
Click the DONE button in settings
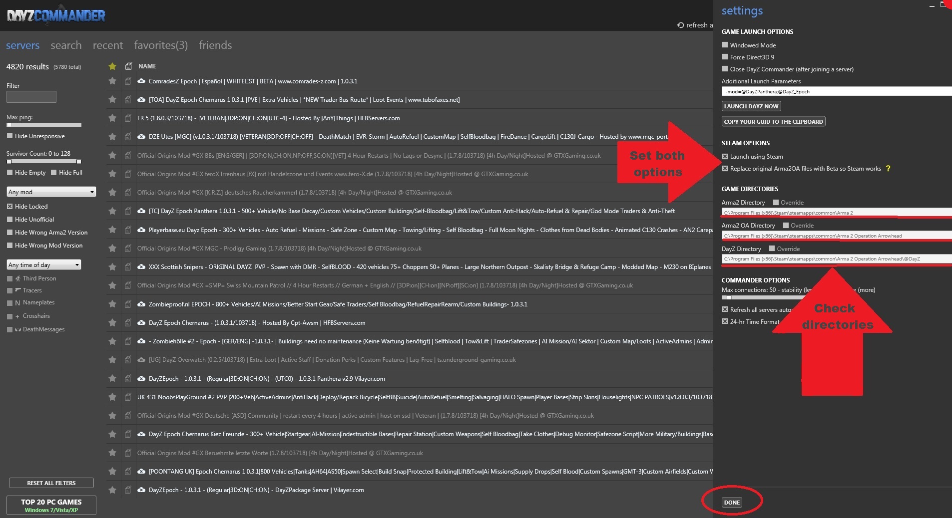(x=732, y=502)
